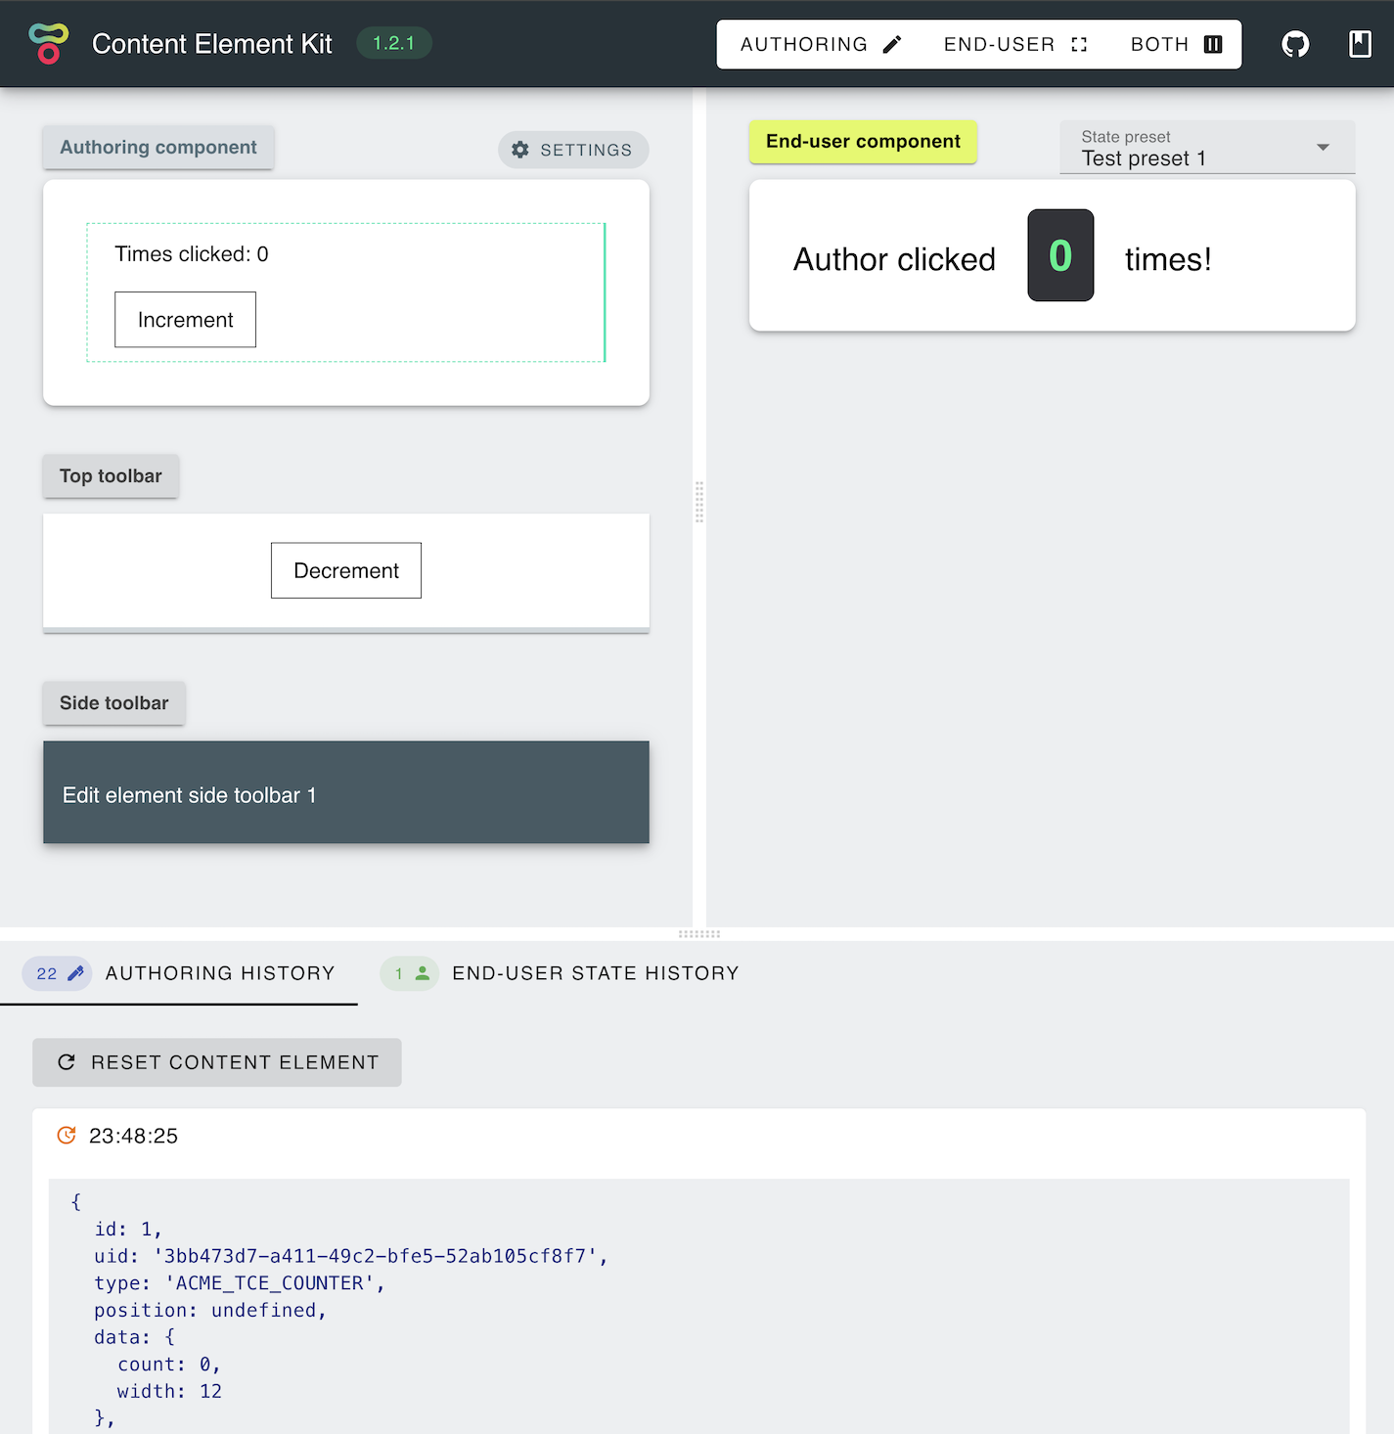Click the 'count: 0,' line
The image size is (1394, 1434).
pos(169,1365)
